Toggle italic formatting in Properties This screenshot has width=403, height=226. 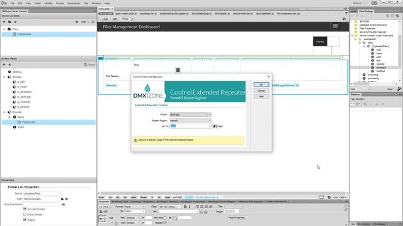point(190,207)
